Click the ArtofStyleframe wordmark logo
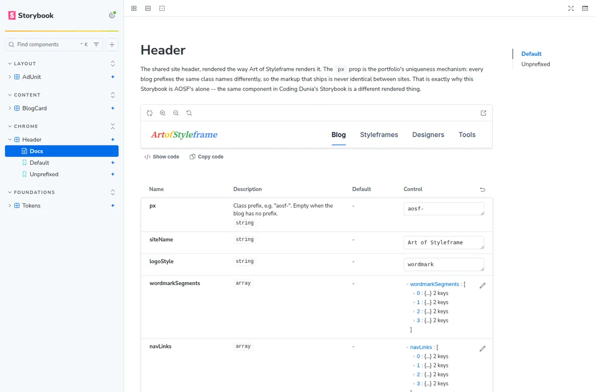Viewport: 595px width, 392px height. (x=184, y=135)
